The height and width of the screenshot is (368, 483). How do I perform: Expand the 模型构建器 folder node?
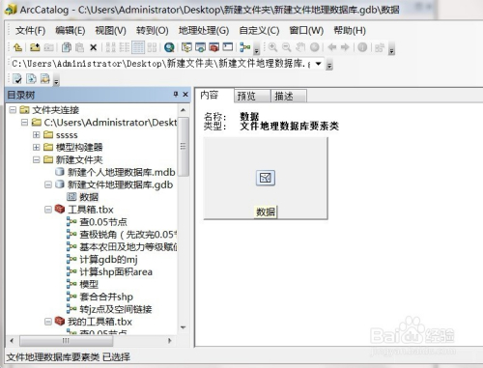coord(37,147)
